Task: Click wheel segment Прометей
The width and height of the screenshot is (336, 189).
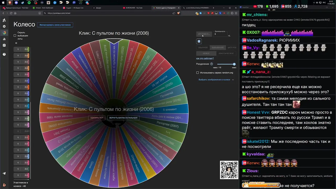Action: (167, 95)
